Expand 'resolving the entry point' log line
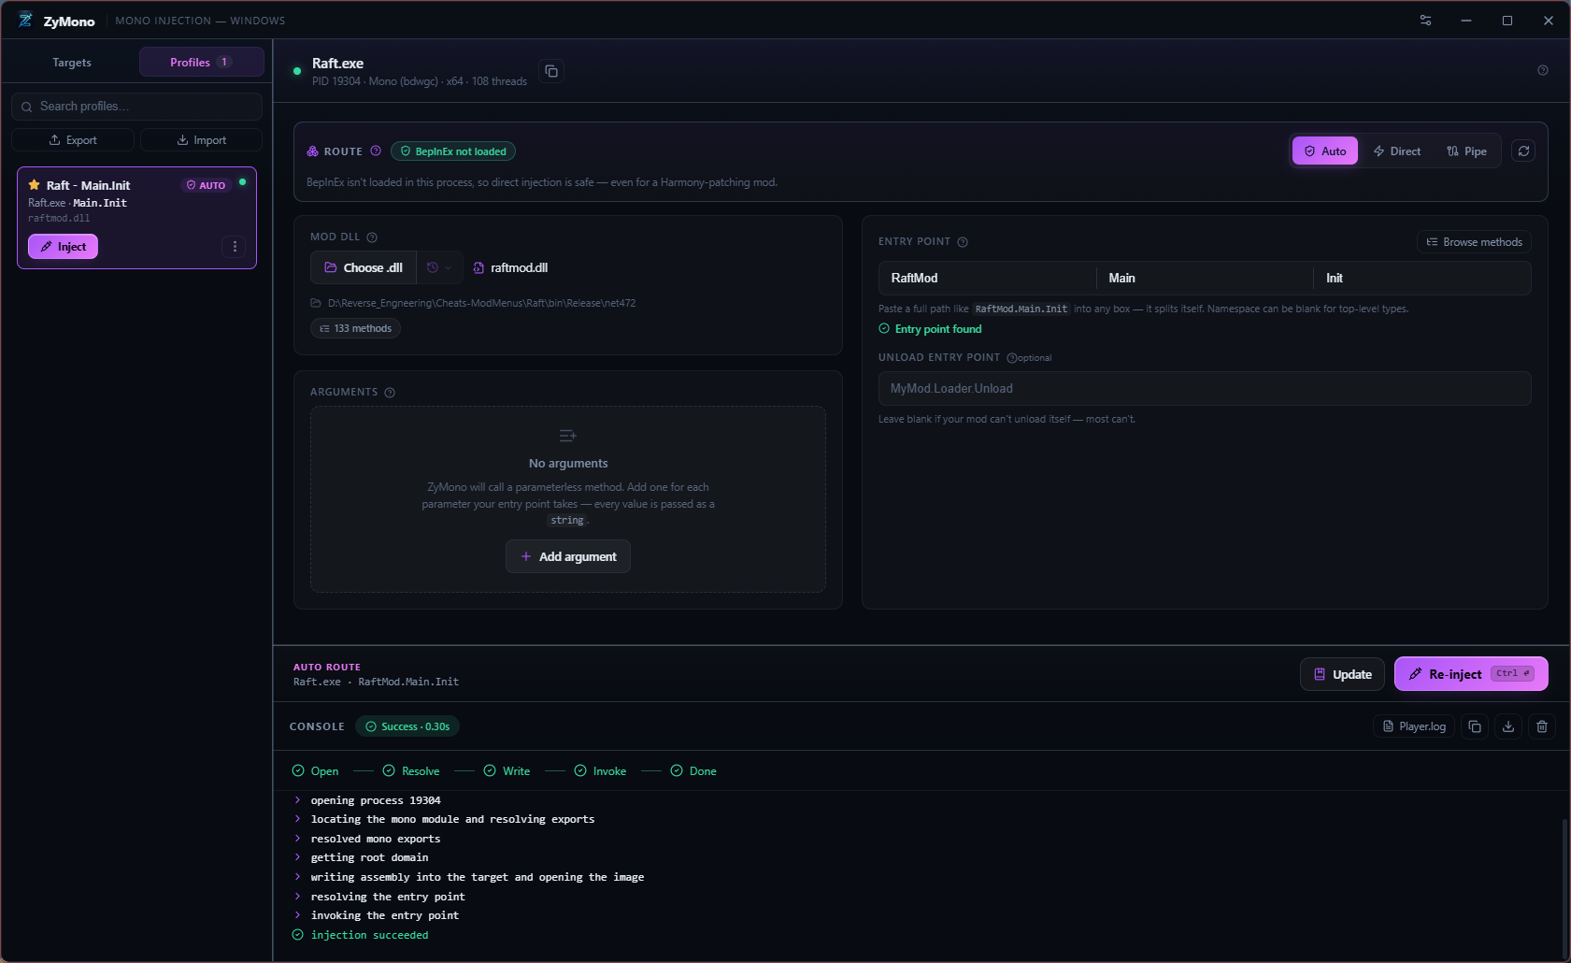This screenshot has height=963, width=1571. (x=298, y=897)
